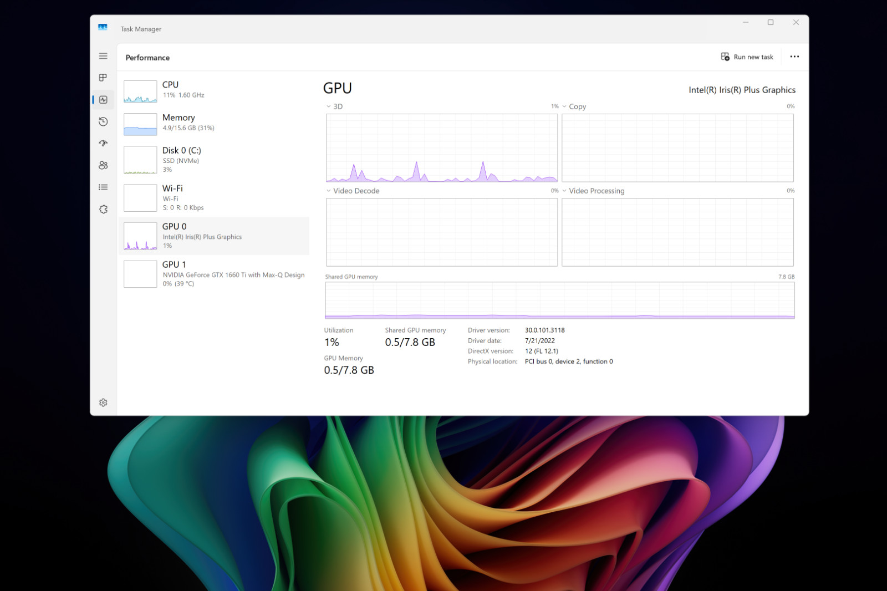Click the driver date 7/21/2022 value
887x591 pixels.
[x=540, y=341]
